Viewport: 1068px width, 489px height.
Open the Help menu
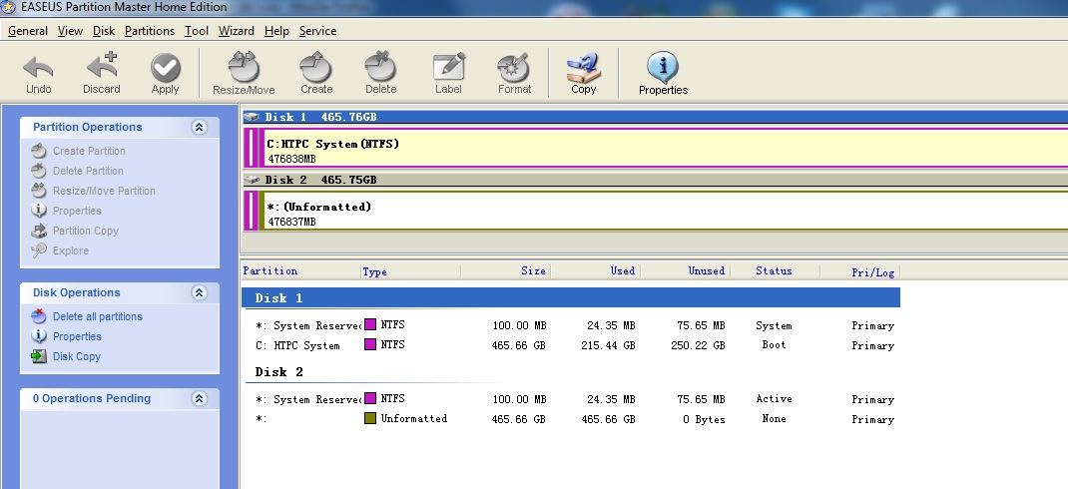point(276,31)
